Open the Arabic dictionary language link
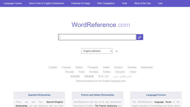Viewport: 190px width, 107px height. tap(122, 76)
